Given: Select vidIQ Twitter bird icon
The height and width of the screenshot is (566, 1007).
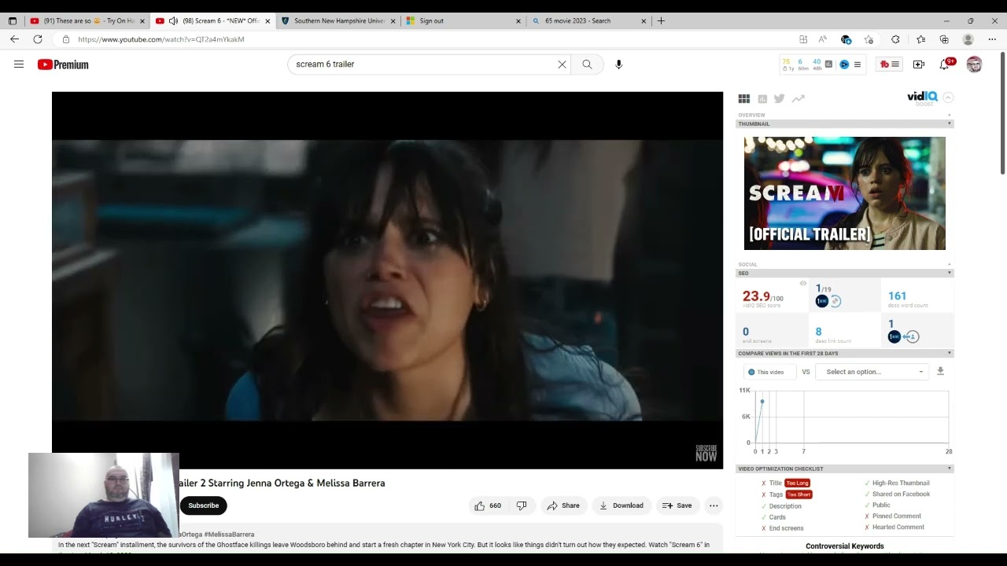Looking at the screenshot, I should click(x=779, y=98).
